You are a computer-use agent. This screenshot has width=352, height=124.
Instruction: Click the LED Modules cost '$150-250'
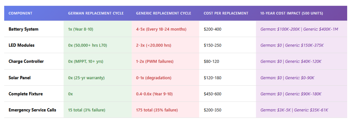(x=212, y=45)
